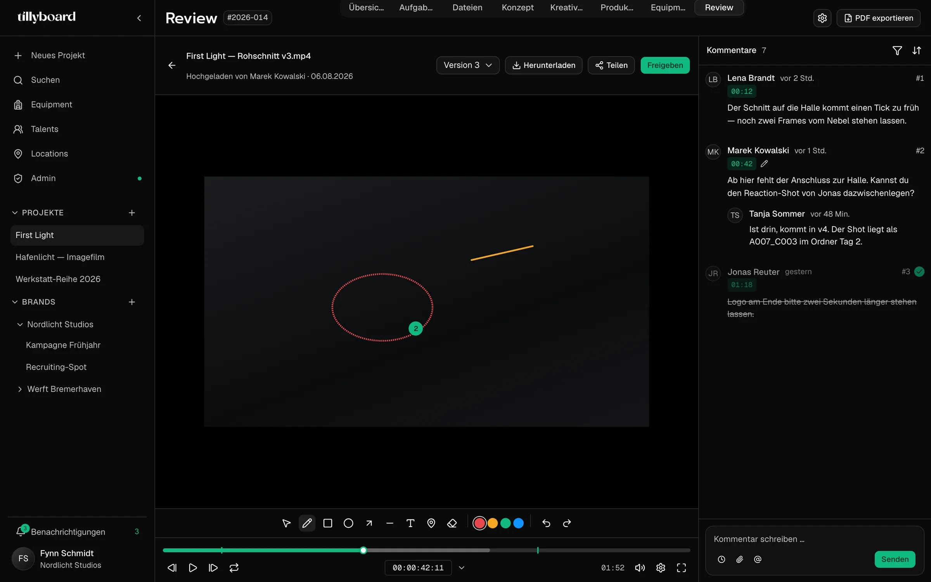Send the comment with Senden
This screenshot has height=582, width=931.
pos(895,559)
